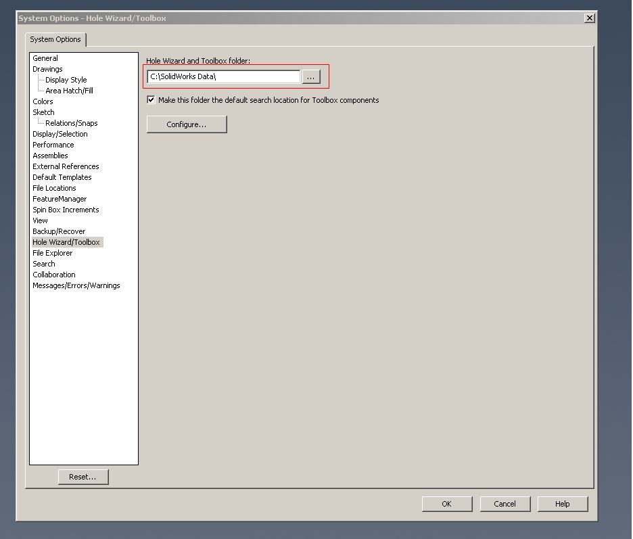Screen dimensions: 633x539
Task: Select Colors in options list
Action: click(x=43, y=101)
